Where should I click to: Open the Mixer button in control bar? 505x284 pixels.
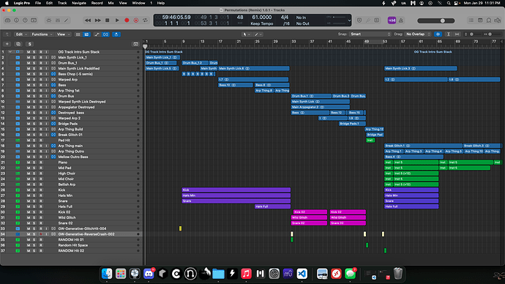coord(58,20)
